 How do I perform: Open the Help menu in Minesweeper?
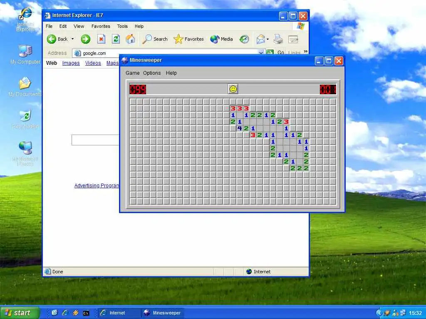tap(171, 73)
